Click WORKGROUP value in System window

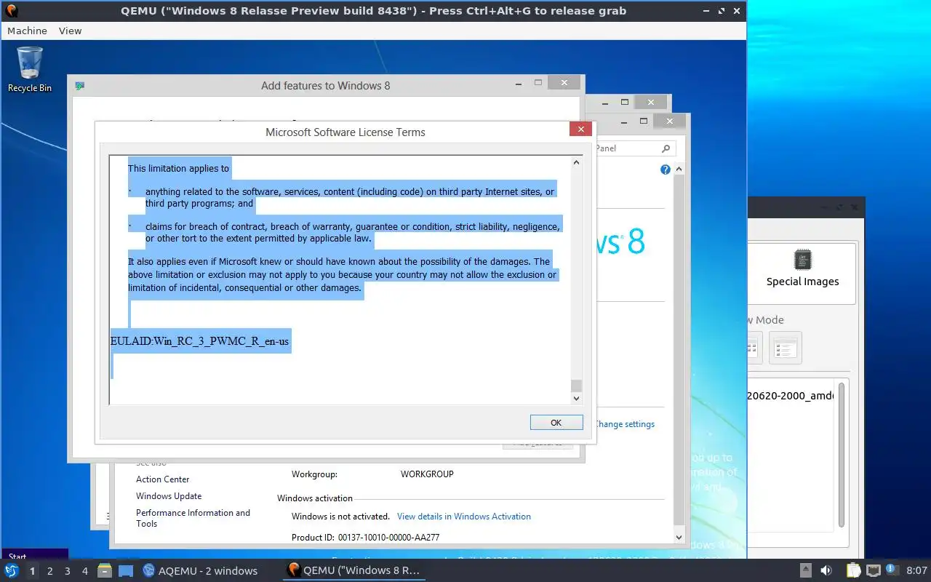[x=427, y=474]
